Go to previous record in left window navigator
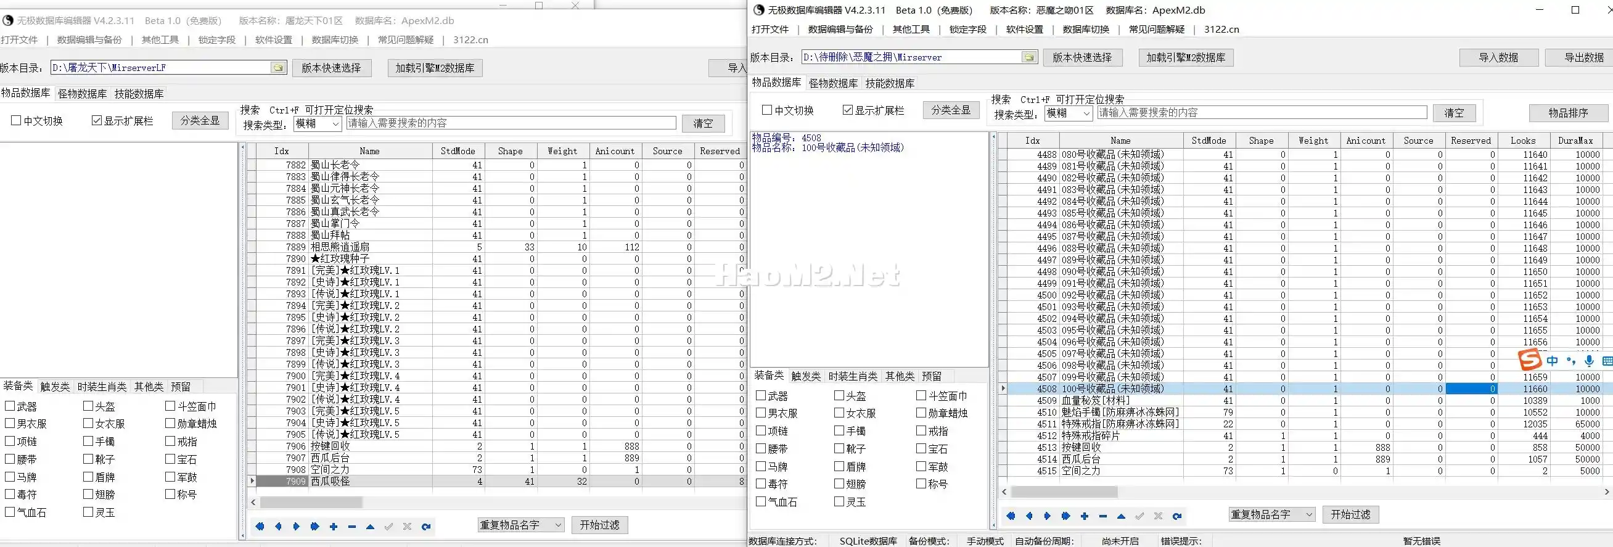Screen dimensions: 1613x547 pyautogui.click(x=278, y=526)
